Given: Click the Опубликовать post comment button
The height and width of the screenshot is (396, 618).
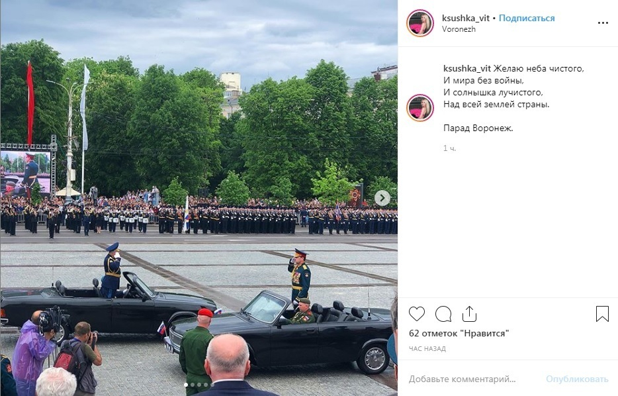Looking at the screenshot, I should click(x=577, y=379).
